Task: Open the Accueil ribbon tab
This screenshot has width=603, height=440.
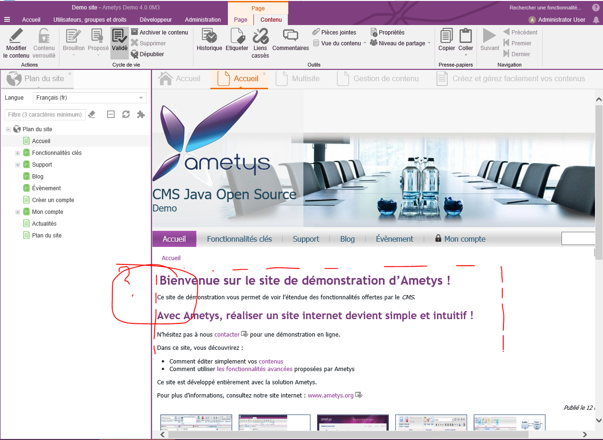Action: point(31,19)
